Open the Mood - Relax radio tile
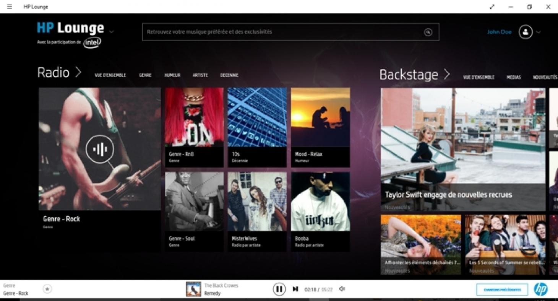558x301 pixels. [320, 127]
